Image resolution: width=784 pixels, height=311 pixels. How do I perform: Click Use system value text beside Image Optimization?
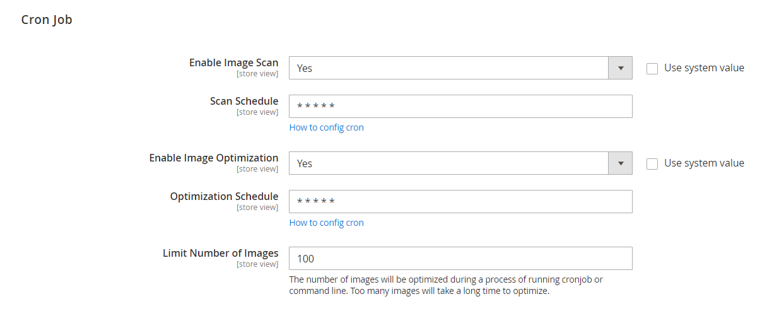pos(704,163)
